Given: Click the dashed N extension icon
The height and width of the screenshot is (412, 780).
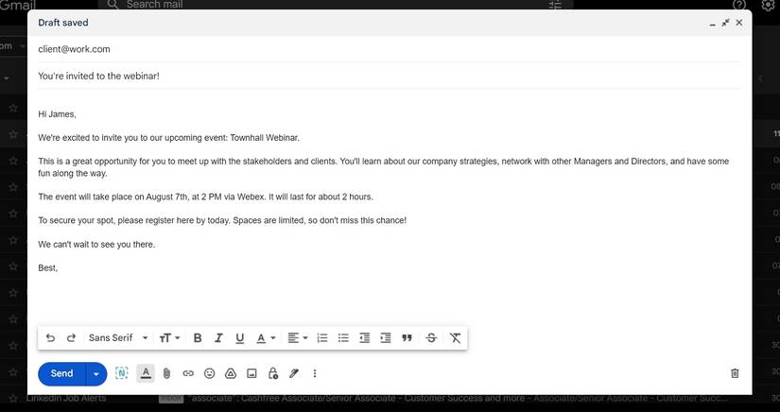Looking at the screenshot, I should pos(121,373).
